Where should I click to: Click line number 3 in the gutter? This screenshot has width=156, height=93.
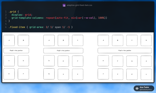[6, 18]
